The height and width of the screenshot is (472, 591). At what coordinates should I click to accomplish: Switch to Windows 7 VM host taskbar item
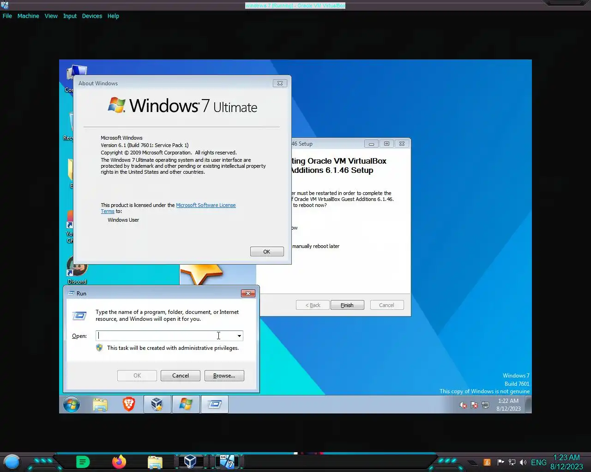(227, 462)
